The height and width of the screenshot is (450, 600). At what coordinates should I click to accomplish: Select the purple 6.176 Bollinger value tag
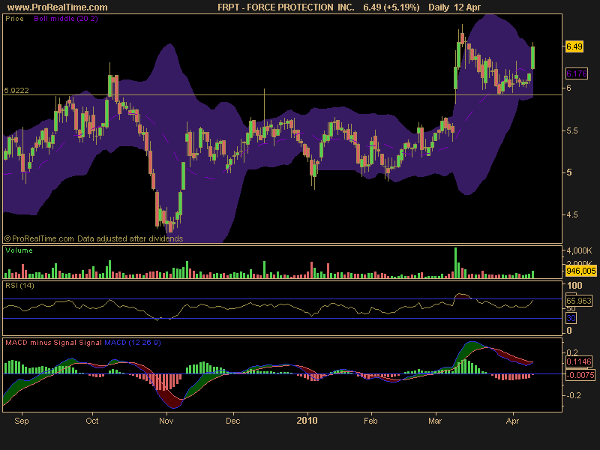[x=576, y=73]
